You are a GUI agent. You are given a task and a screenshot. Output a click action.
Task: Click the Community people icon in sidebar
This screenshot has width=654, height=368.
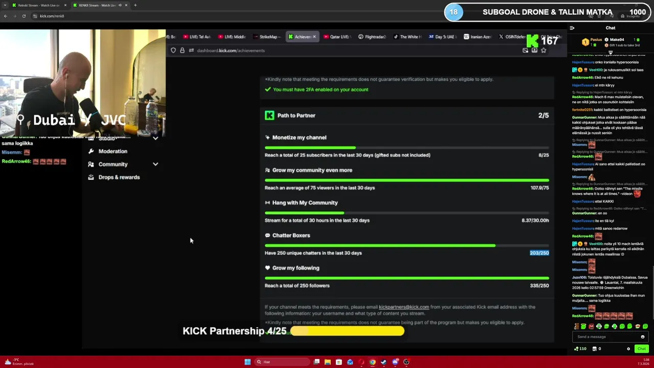point(91,164)
